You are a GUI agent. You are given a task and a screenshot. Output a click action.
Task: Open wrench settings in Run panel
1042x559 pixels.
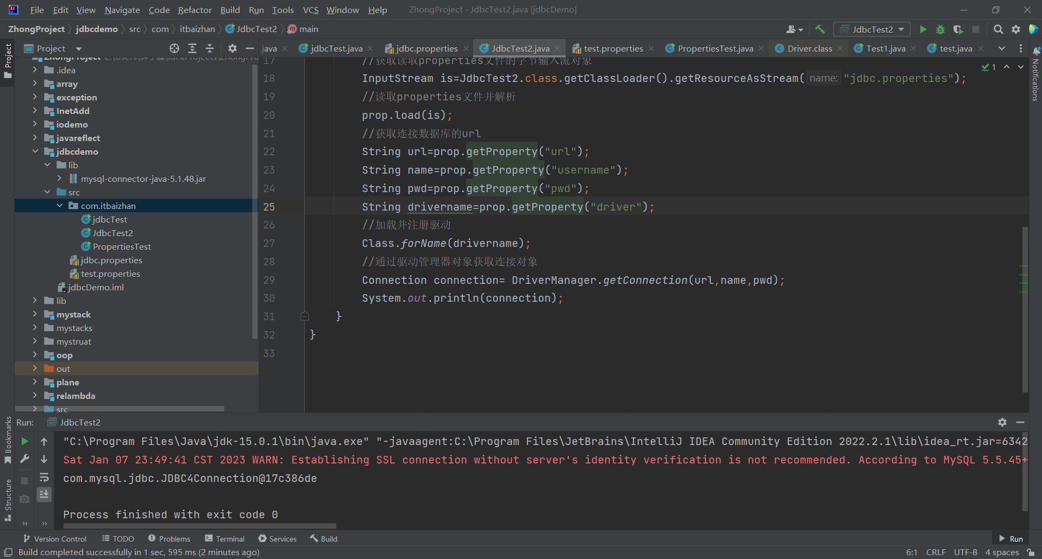pyautogui.click(x=24, y=459)
